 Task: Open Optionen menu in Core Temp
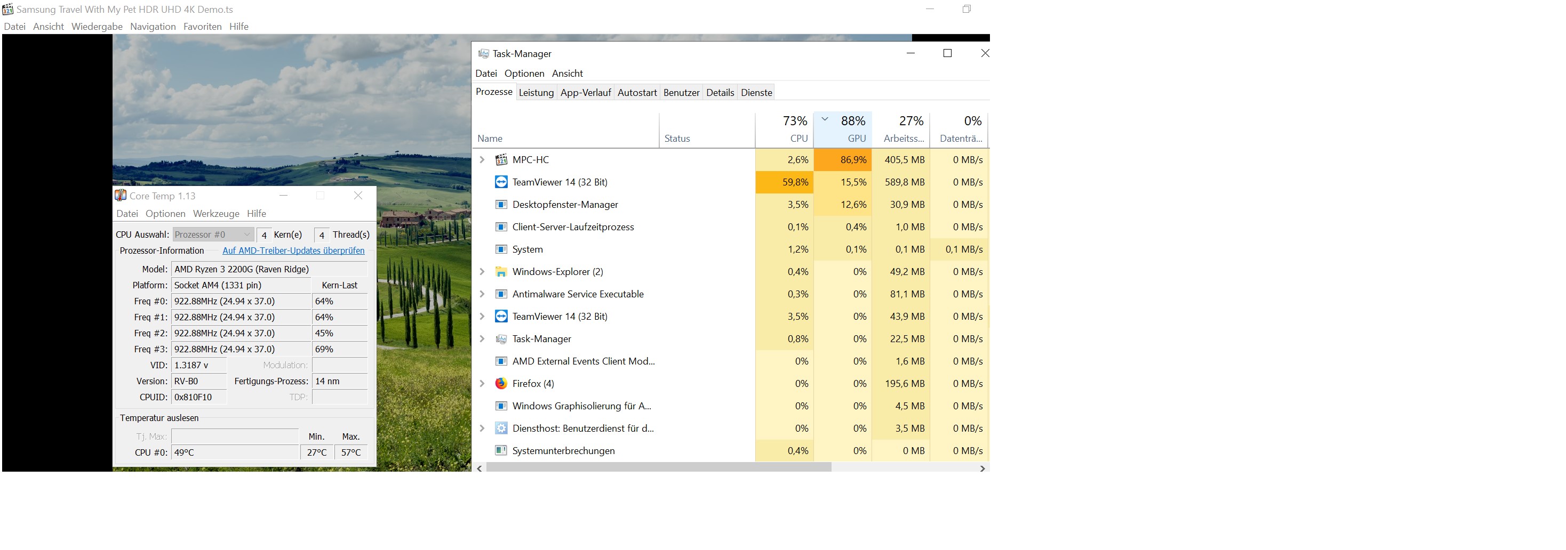165,214
